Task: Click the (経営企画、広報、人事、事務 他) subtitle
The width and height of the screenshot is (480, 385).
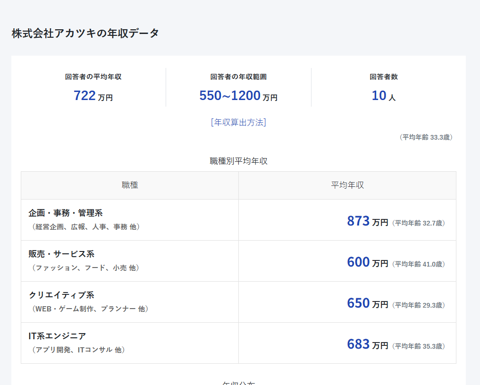Action: click(x=86, y=227)
